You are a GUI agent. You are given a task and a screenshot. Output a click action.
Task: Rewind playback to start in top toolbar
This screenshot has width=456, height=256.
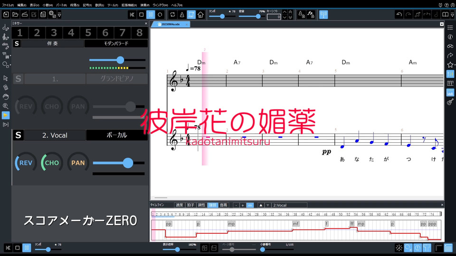click(x=132, y=14)
